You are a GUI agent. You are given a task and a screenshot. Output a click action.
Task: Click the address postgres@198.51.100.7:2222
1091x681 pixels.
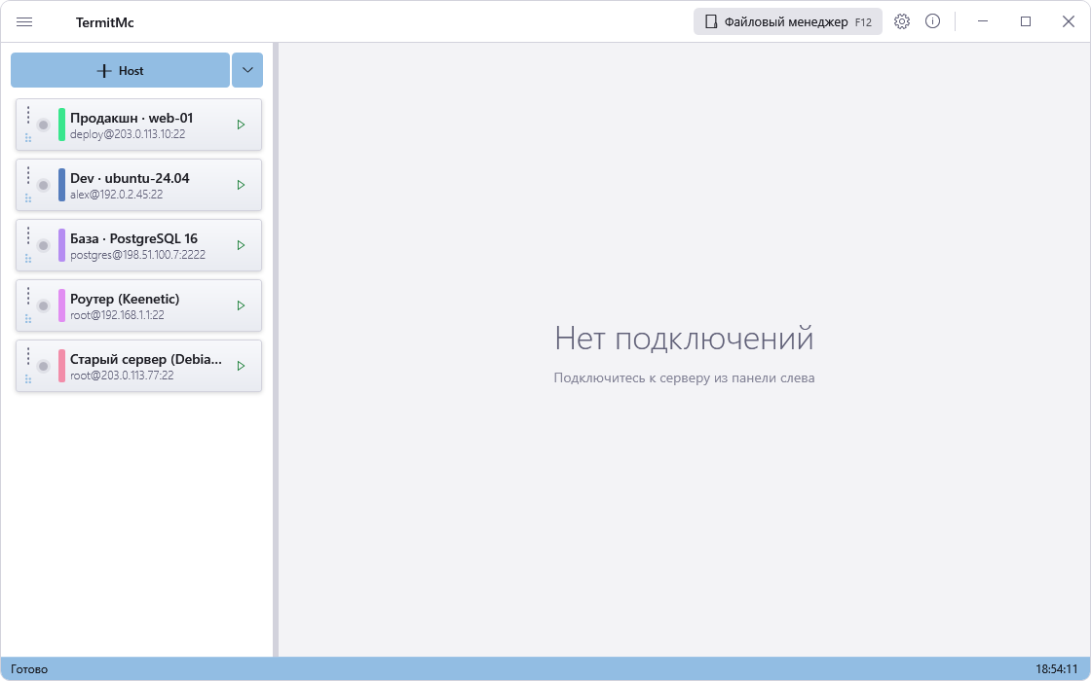(x=137, y=255)
